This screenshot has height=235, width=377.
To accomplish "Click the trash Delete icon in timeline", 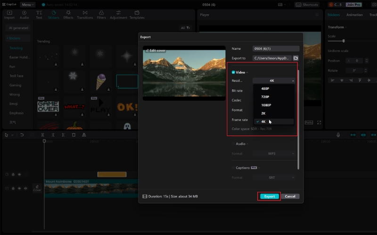I will (x=74, y=135).
